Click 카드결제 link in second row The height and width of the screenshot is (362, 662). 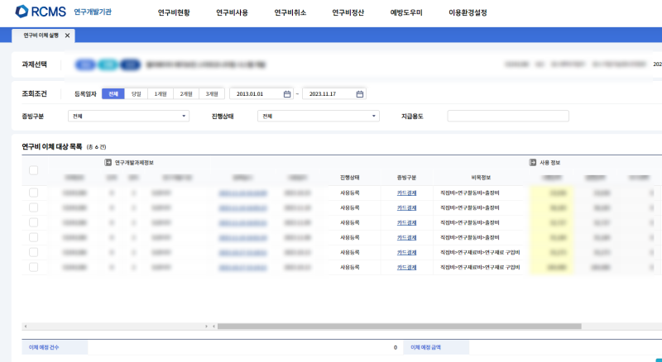coord(406,207)
